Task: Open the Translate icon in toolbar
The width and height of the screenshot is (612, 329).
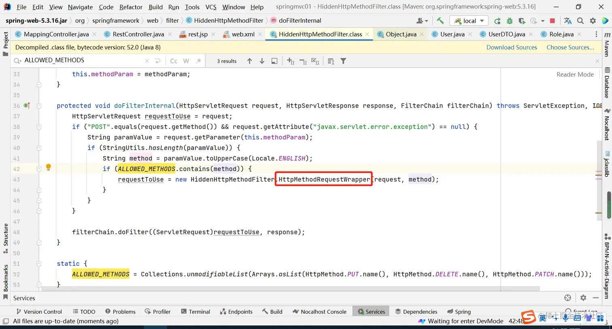Action: (x=568, y=21)
